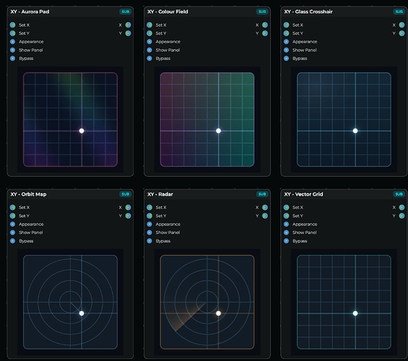Click the SUB badge on Aurora Pad node
Screen dimensions: 408x361
point(126,12)
